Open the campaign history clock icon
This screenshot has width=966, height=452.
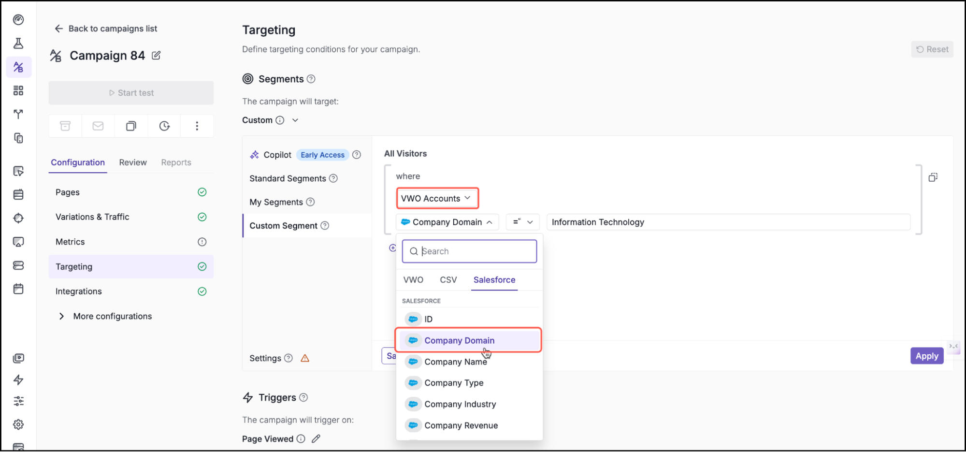click(x=164, y=126)
